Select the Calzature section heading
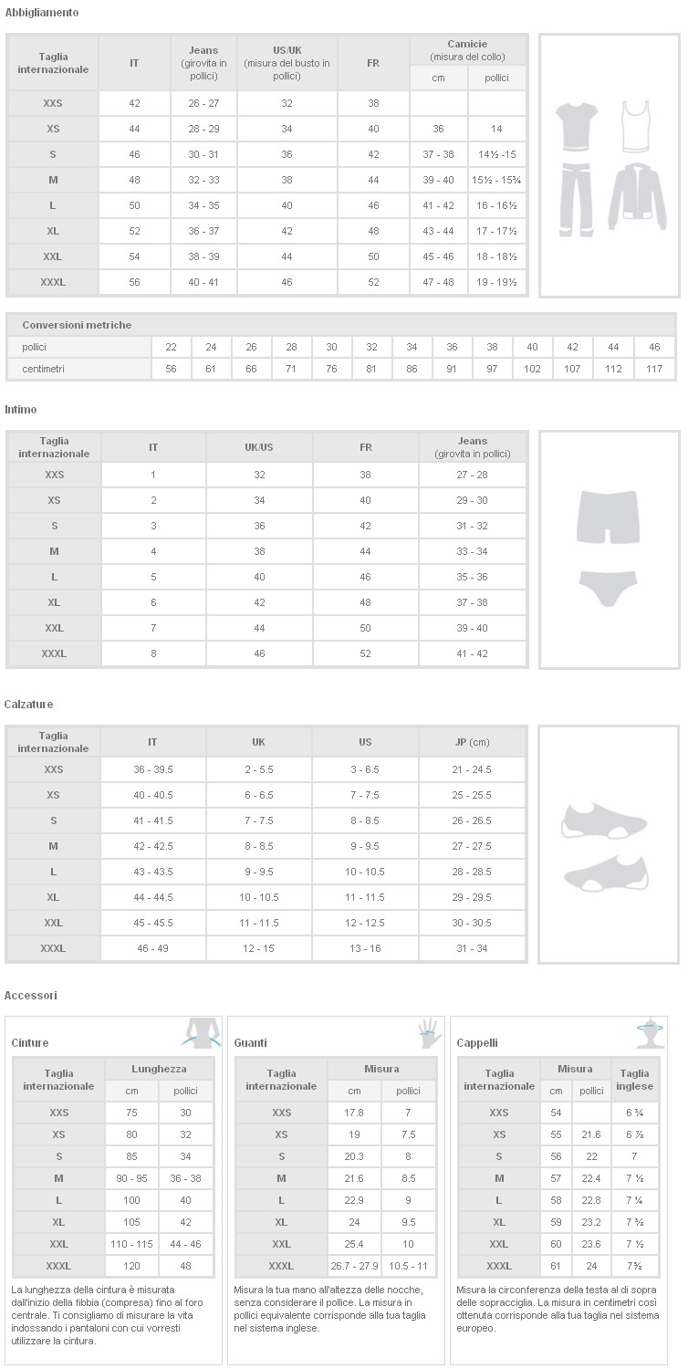Viewport: 688px width, 1369px height. tap(29, 705)
